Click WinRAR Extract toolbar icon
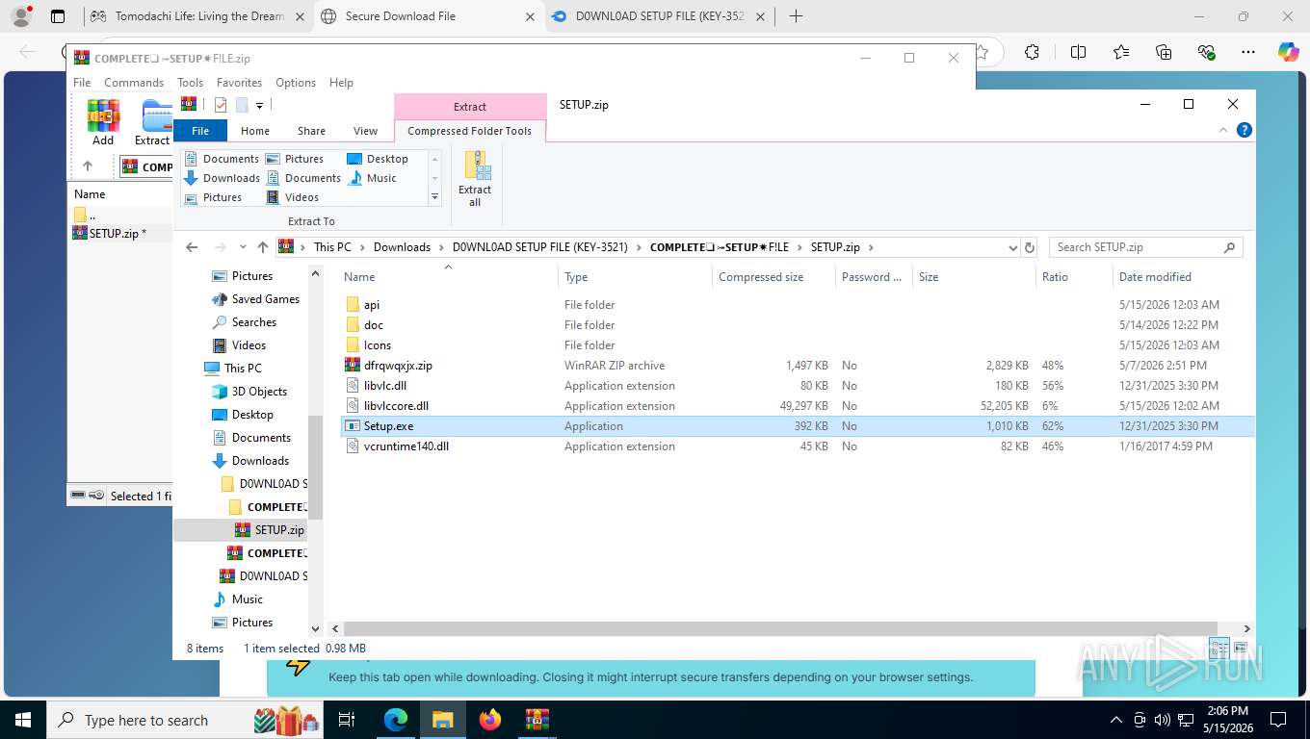 point(154,122)
